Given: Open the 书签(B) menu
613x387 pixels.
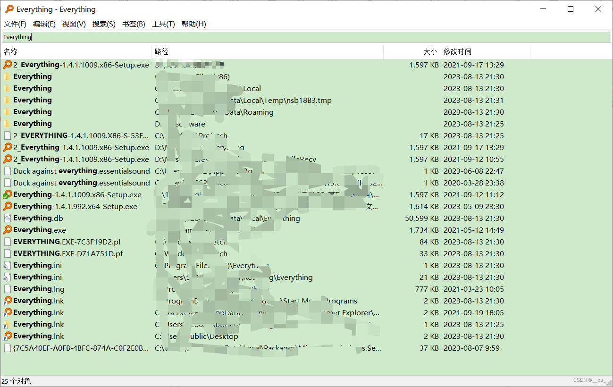Looking at the screenshot, I should click(x=134, y=24).
